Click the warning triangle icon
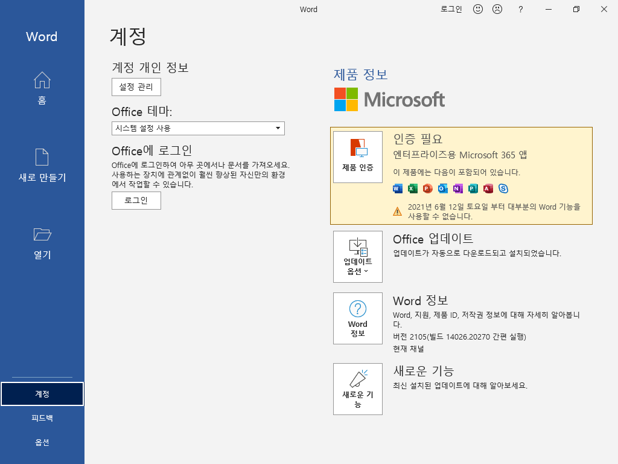Viewport: 618px width, 464px height. pos(397,211)
